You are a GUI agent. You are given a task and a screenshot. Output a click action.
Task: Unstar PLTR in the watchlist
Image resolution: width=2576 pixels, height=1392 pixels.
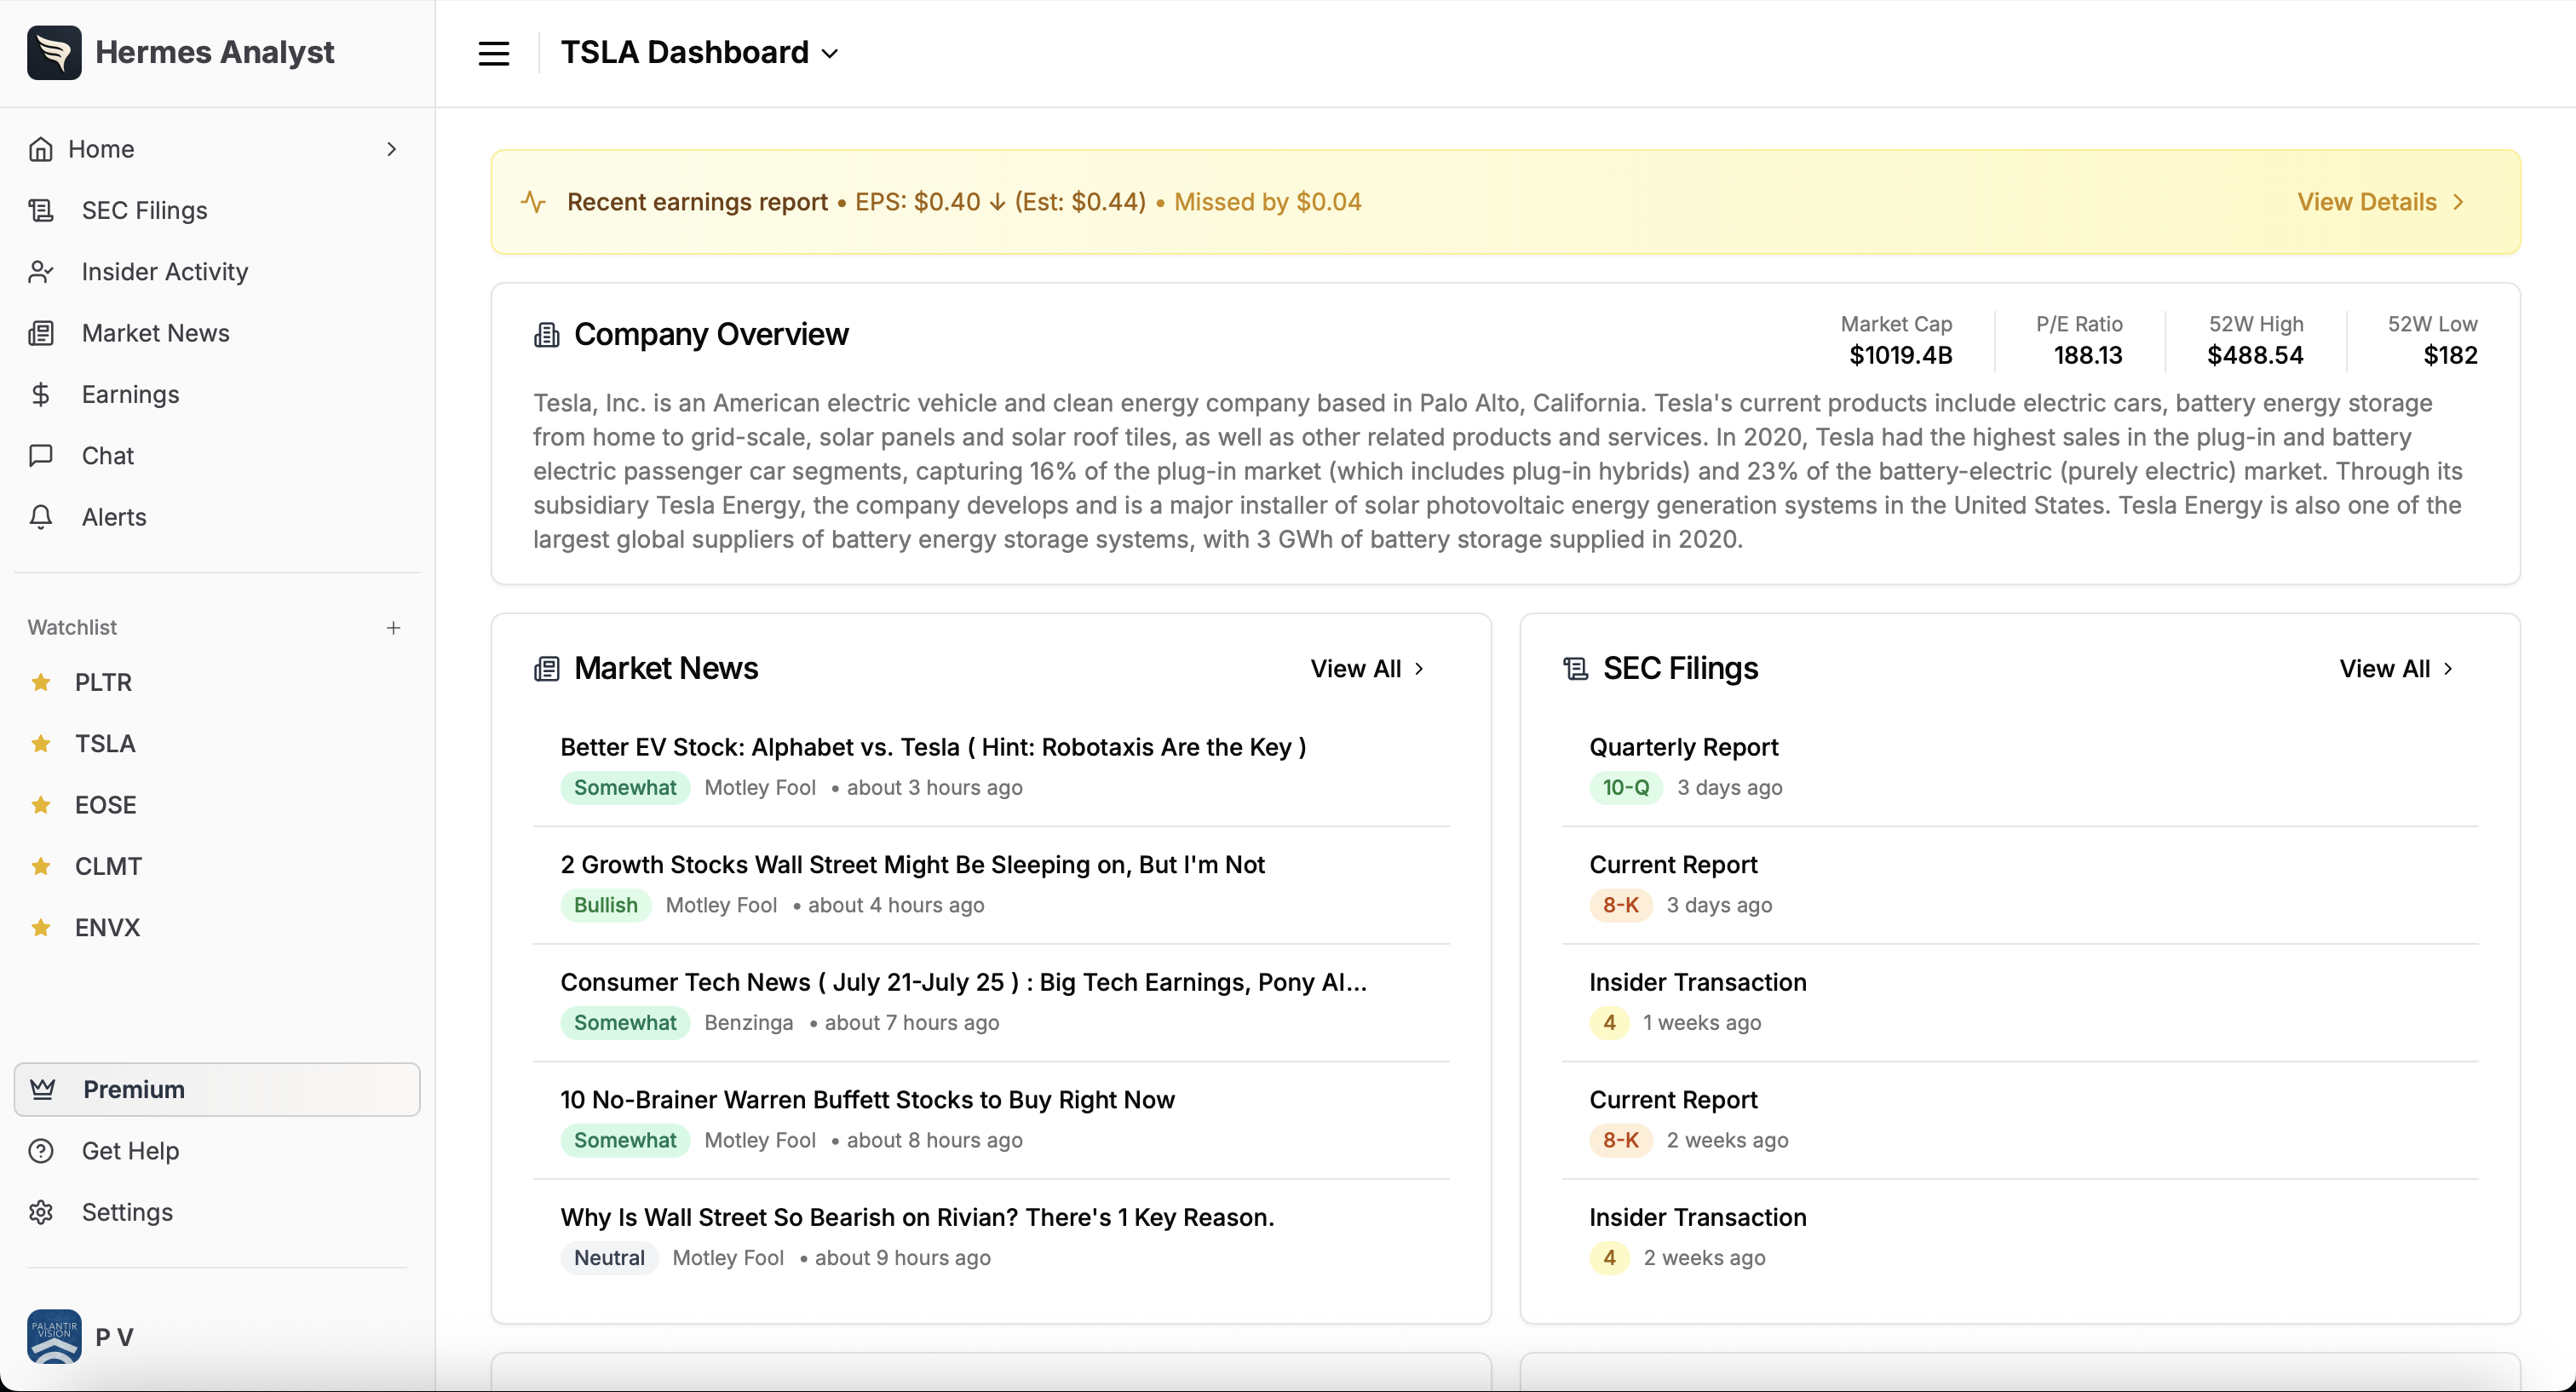pyautogui.click(x=42, y=682)
